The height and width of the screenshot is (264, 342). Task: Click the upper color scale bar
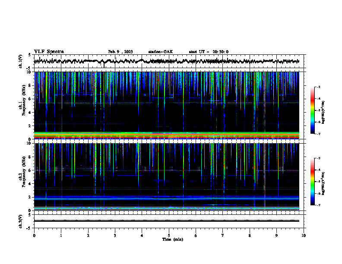[x=312, y=110]
